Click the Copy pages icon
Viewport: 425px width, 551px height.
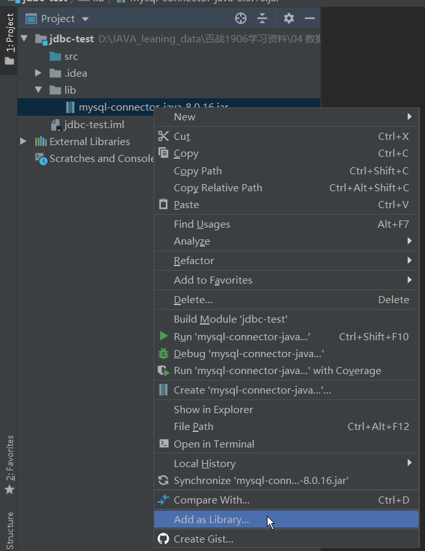click(163, 153)
